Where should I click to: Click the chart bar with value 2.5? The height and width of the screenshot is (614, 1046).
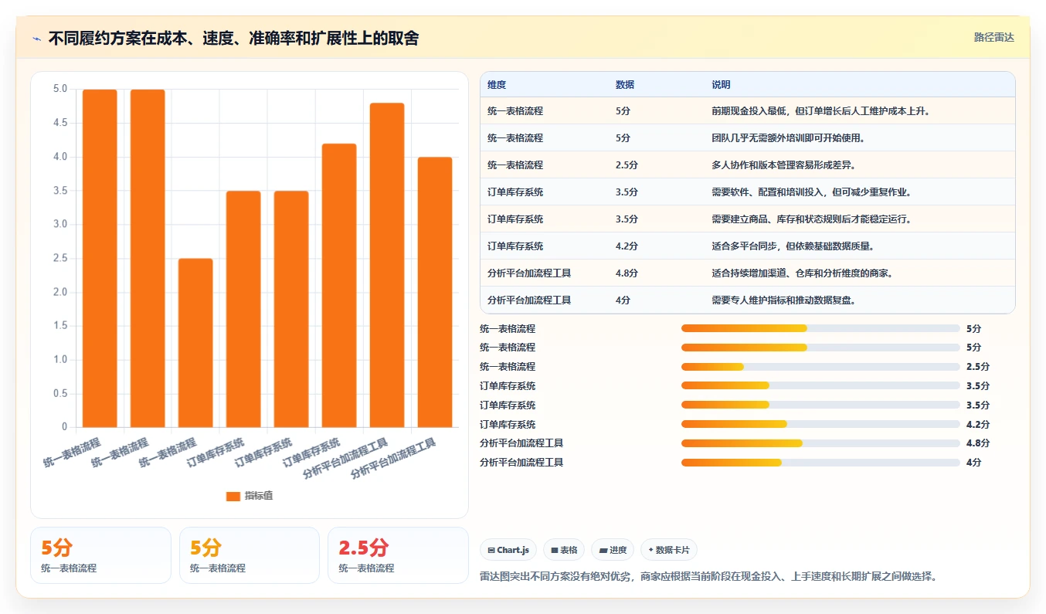coord(195,343)
